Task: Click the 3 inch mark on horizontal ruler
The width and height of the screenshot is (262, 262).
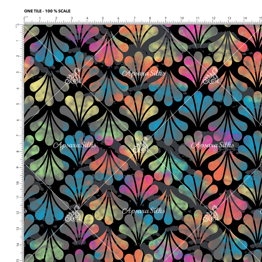Action: click(x=72, y=18)
